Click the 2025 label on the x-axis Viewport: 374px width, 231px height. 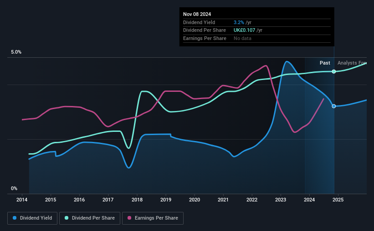(338, 200)
